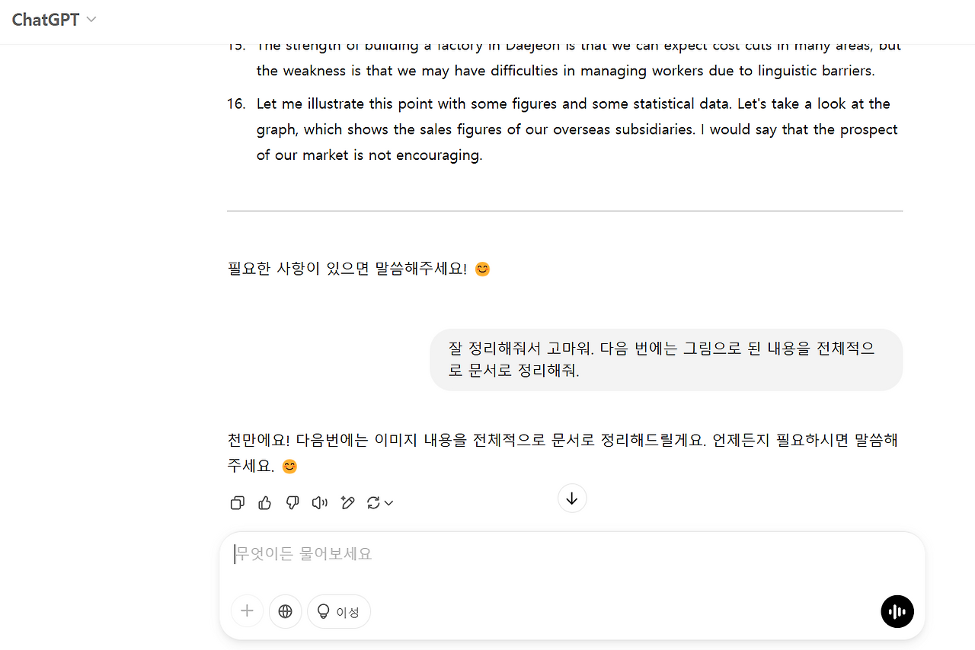Activate web search with the globe icon

tap(285, 611)
